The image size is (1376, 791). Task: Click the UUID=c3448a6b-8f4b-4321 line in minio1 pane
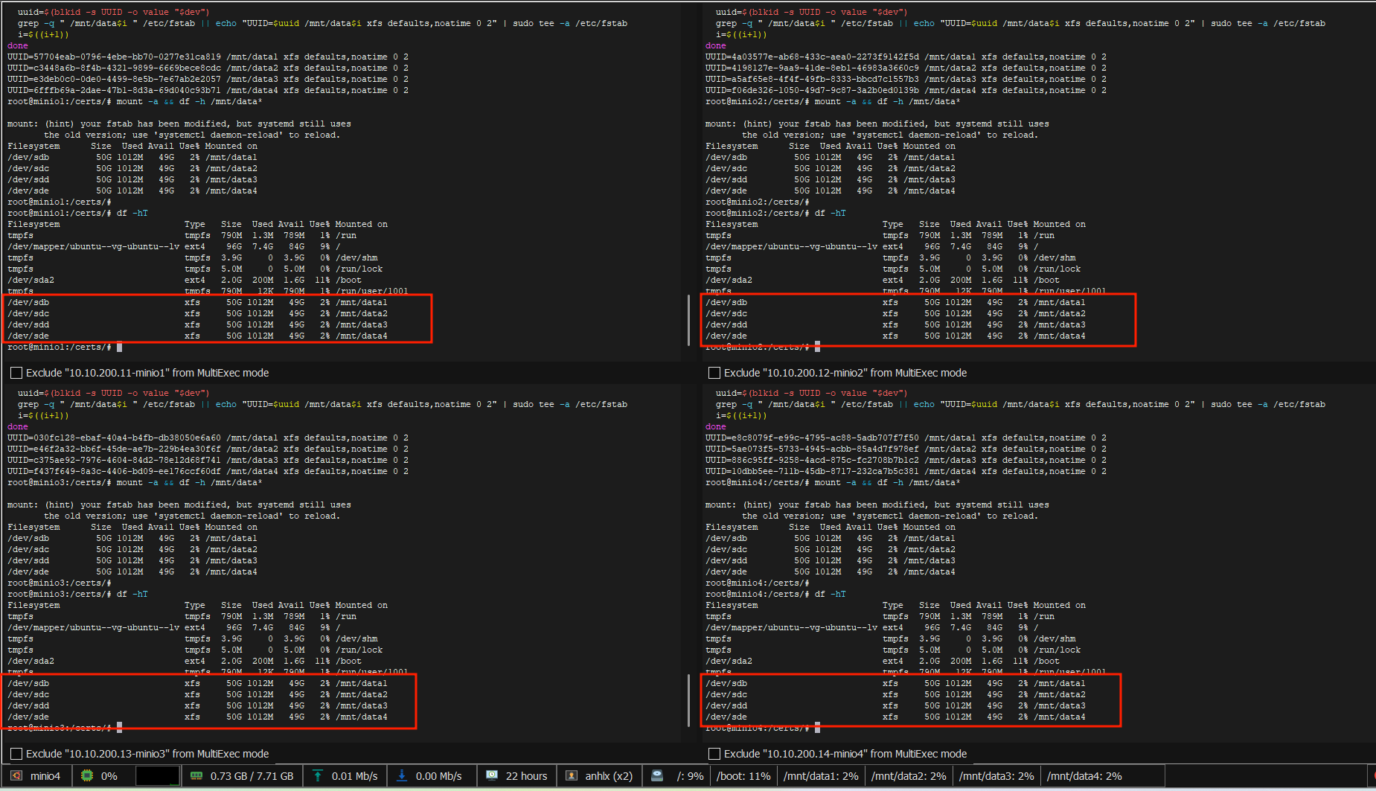[x=208, y=68]
